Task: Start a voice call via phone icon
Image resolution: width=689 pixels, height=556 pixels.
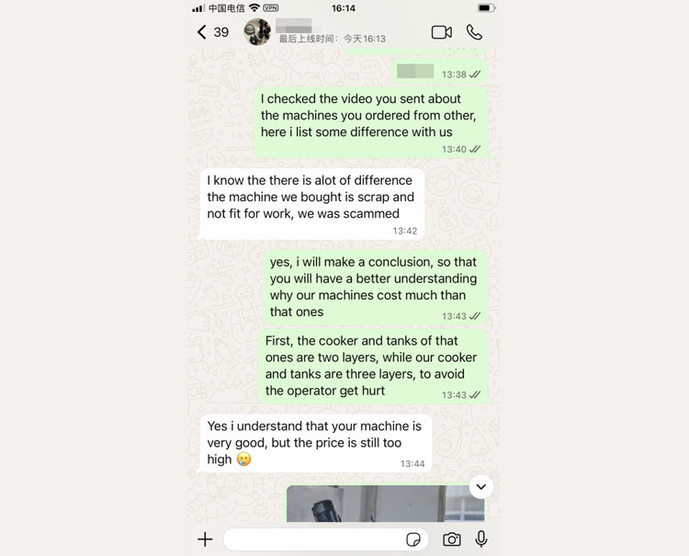Action: (475, 32)
